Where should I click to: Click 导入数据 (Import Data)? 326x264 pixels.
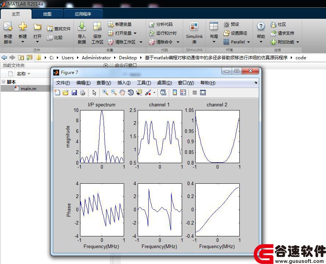pos(82,33)
